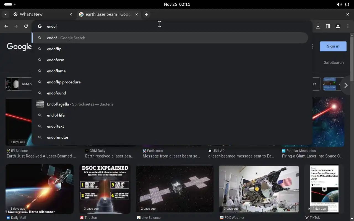Close the What's New tab
The image size is (354, 221).
point(71,14)
